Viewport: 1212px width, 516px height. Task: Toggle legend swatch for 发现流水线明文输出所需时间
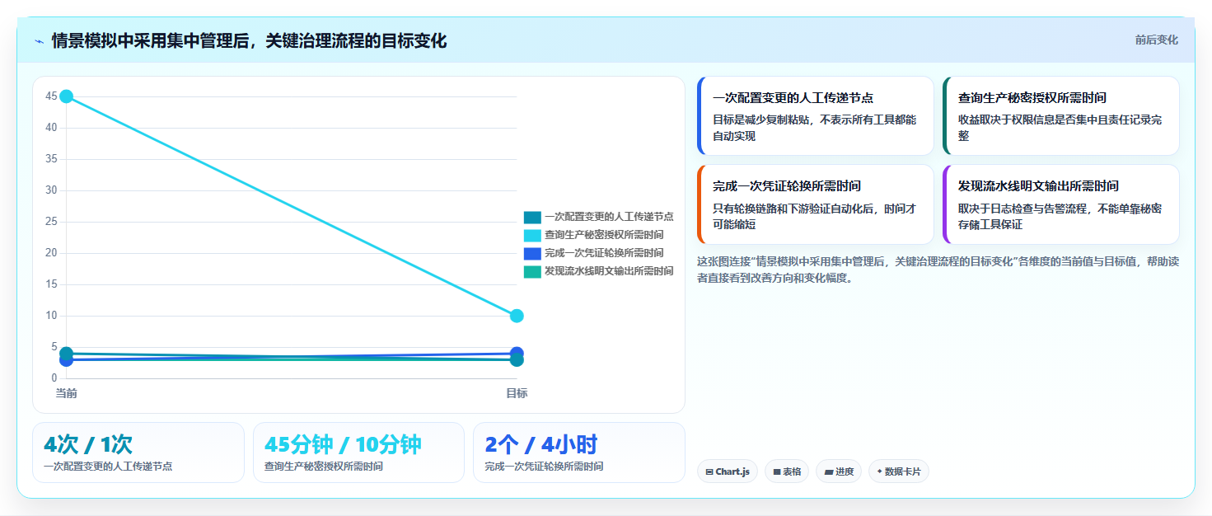[x=532, y=271]
